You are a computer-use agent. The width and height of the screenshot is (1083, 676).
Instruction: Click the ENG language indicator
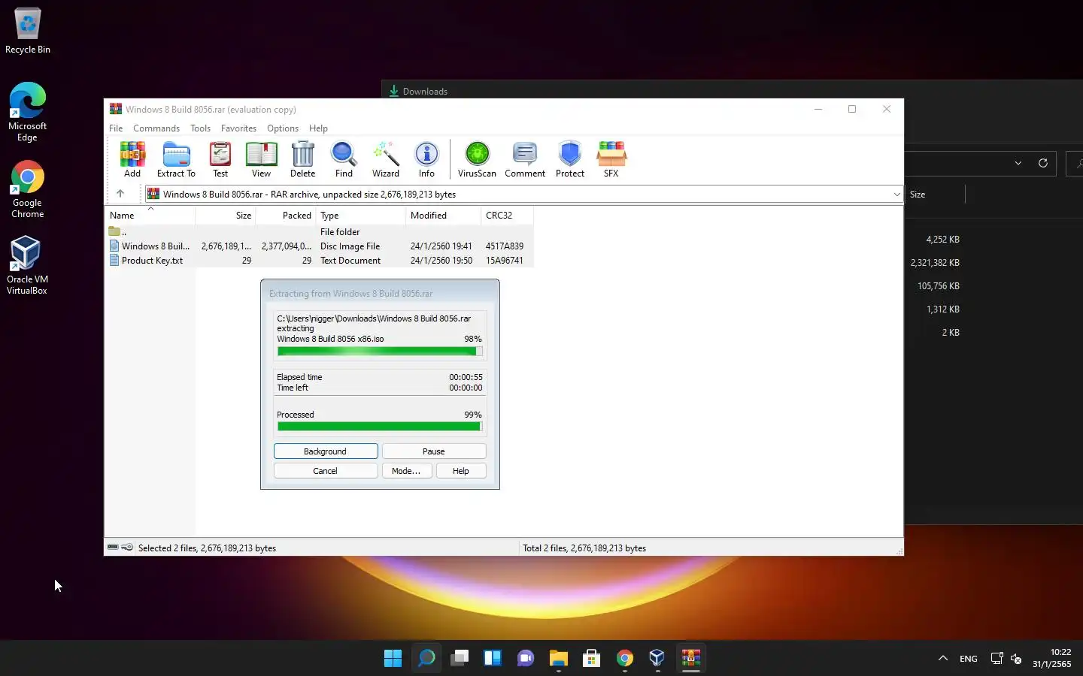(x=969, y=659)
